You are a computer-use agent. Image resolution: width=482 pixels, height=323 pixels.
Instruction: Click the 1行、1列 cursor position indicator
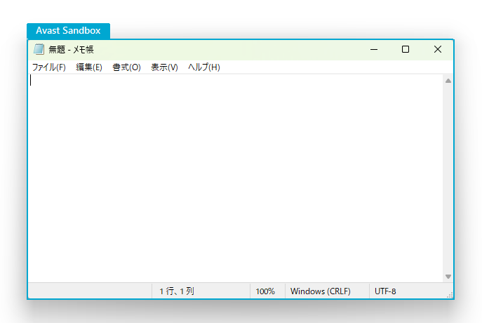[177, 291]
